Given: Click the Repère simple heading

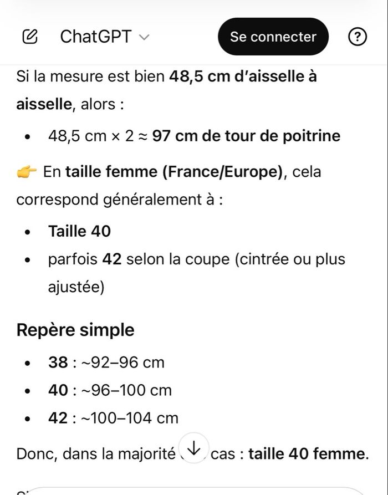Looking at the screenshot, I should [75, 330].
